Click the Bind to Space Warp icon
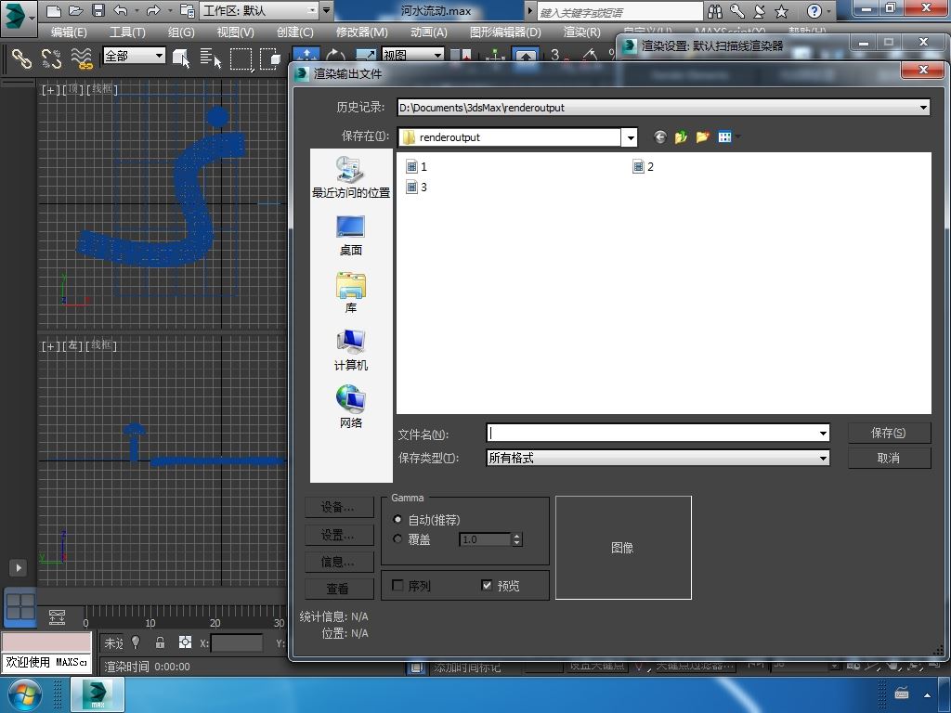 (x=82, y=58)
